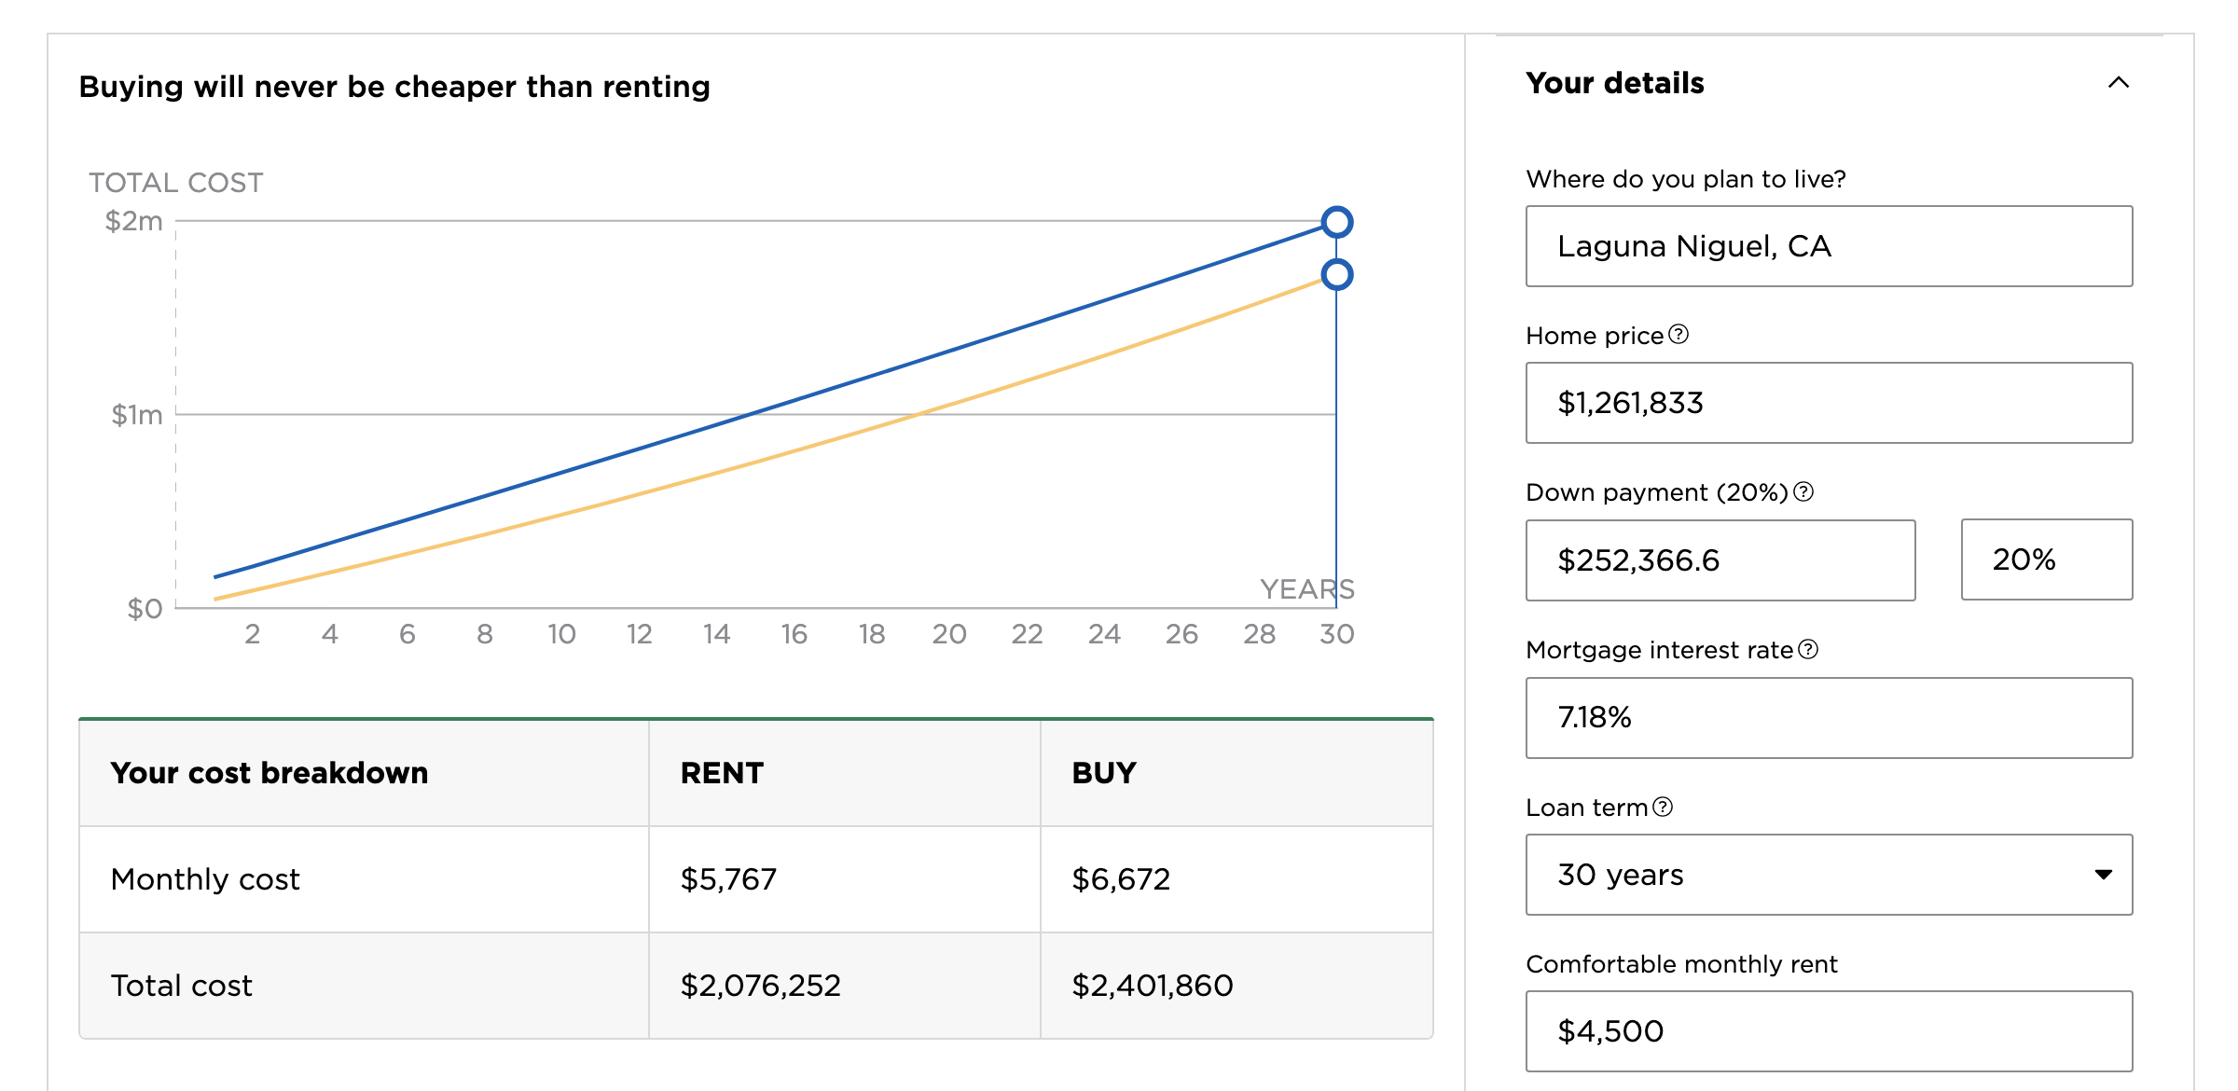Collapse the Your details section chevron

coord(2119,83)
